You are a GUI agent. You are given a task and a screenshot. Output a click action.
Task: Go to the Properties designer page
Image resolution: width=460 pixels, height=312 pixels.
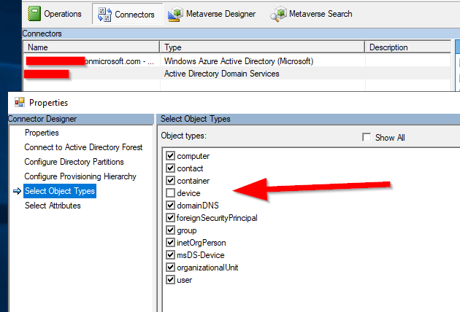(42, 133)
